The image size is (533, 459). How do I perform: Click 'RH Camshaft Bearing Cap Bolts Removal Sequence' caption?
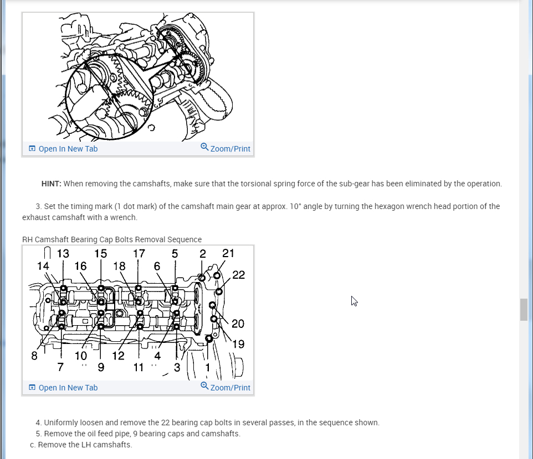coord(112,239)
